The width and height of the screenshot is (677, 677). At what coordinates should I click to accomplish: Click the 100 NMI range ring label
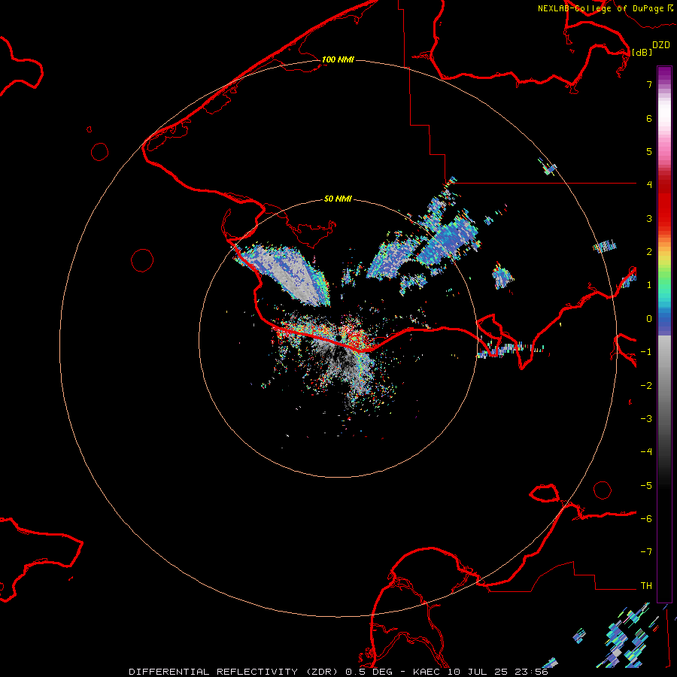[x=338, y=59]
